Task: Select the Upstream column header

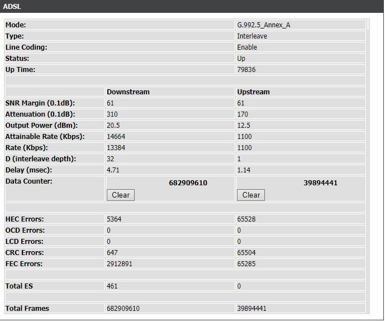Action: coord(253,92)
